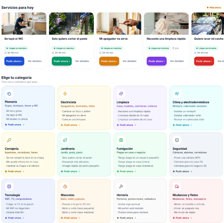
Task: Select 'Poner una cámara WiFi' under Seguridad
Action: click(x=187, y=158)
